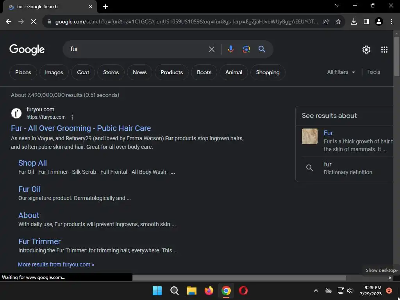Select the Products filter chip
400x300 pixels.
(x=172, y=72)
